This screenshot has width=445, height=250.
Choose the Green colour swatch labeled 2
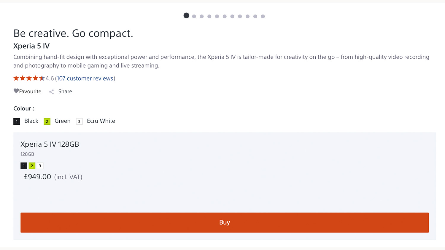point(47,121)
